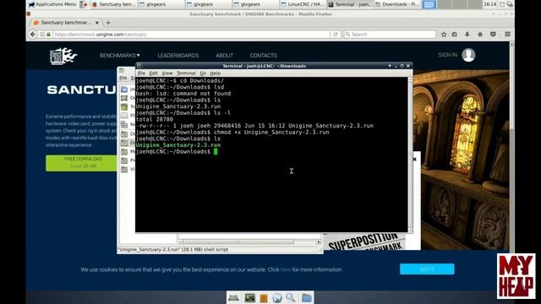Launch web browser globe icon in dock
541x304 pixels.
[x=276, y=298]
